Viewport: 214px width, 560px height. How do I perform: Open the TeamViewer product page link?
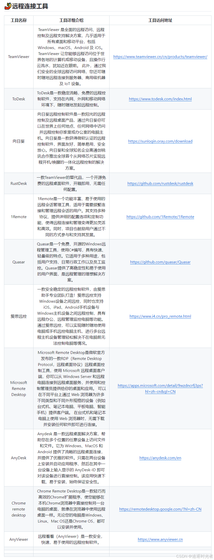tap(160, 57)
